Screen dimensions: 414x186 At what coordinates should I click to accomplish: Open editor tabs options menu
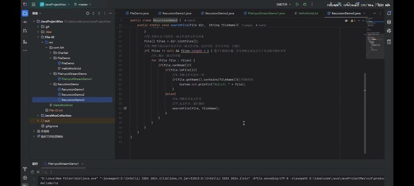[x=380, y=13]
